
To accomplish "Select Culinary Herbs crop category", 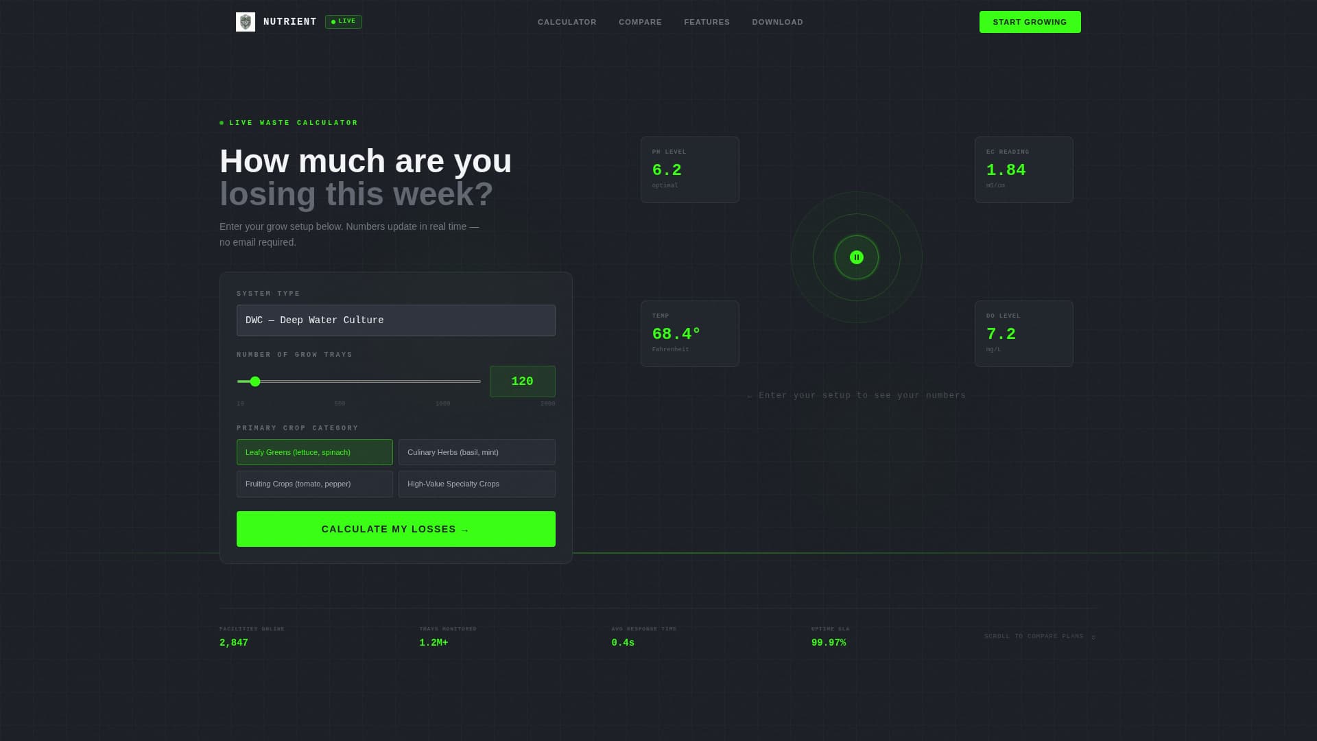I will click(477, 452).
